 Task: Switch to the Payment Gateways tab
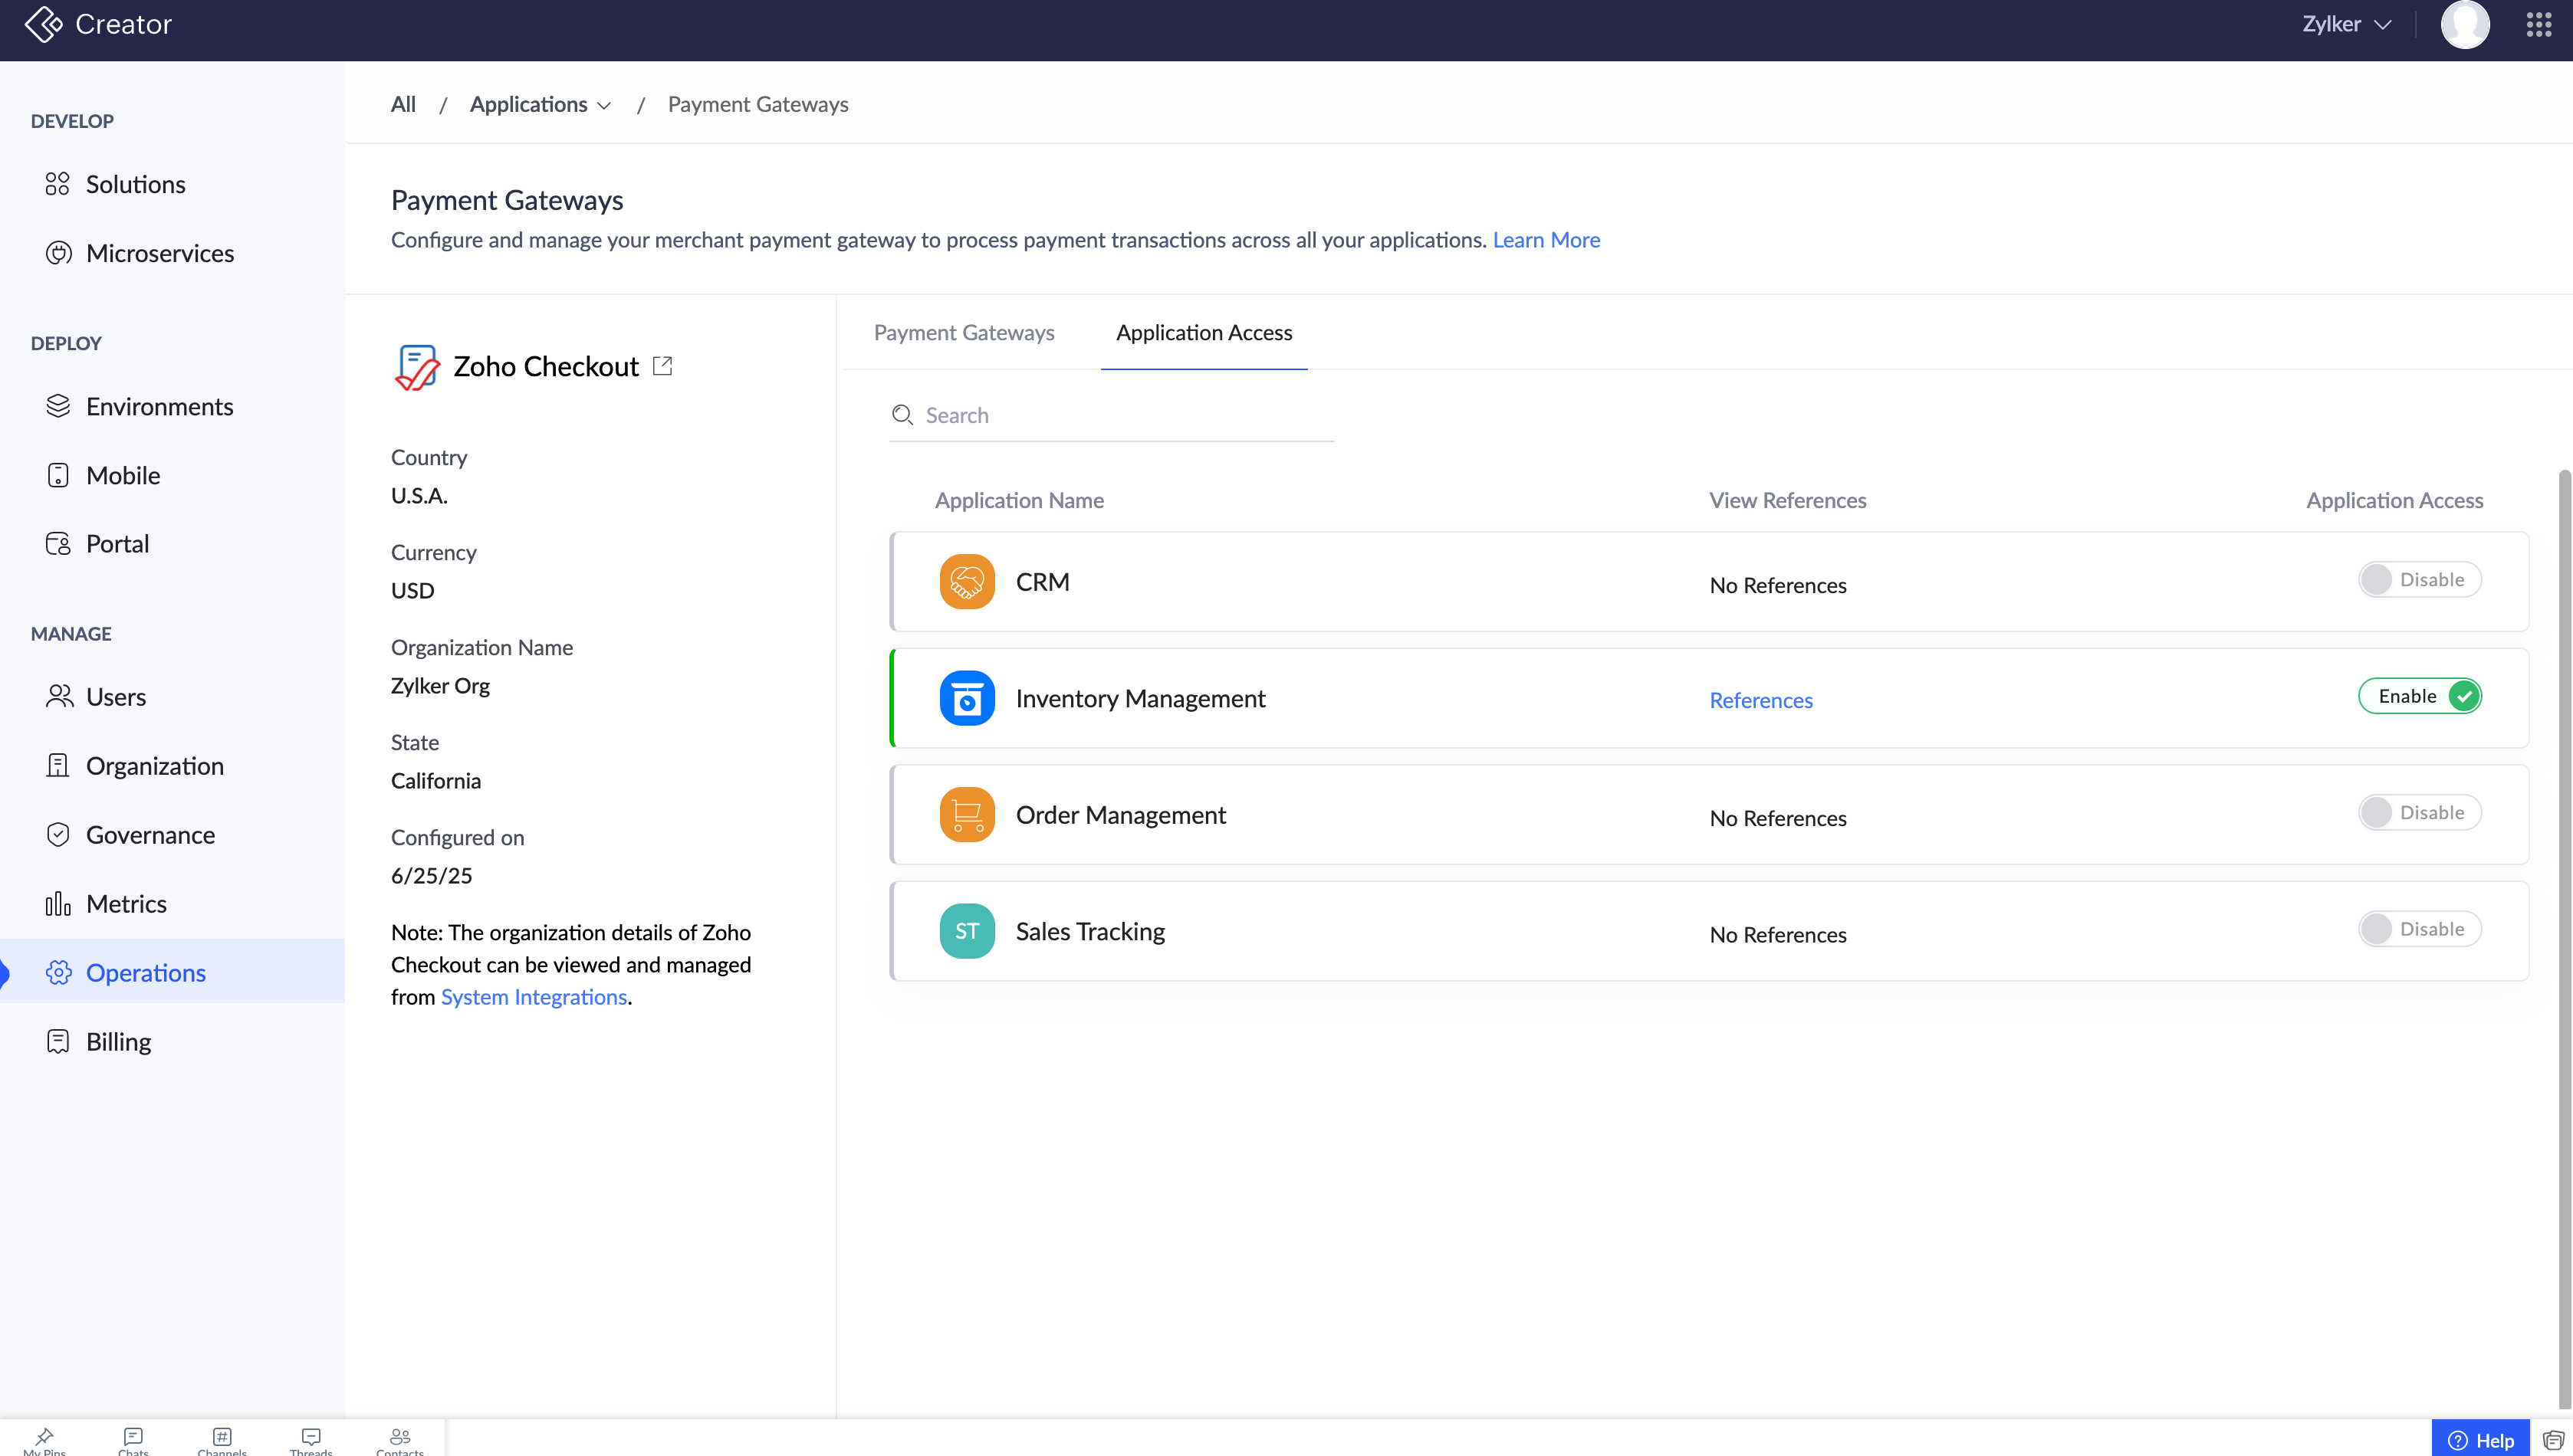[964, 332]
